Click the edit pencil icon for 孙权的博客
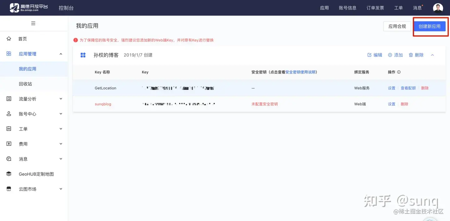 (x=369, y=55)
